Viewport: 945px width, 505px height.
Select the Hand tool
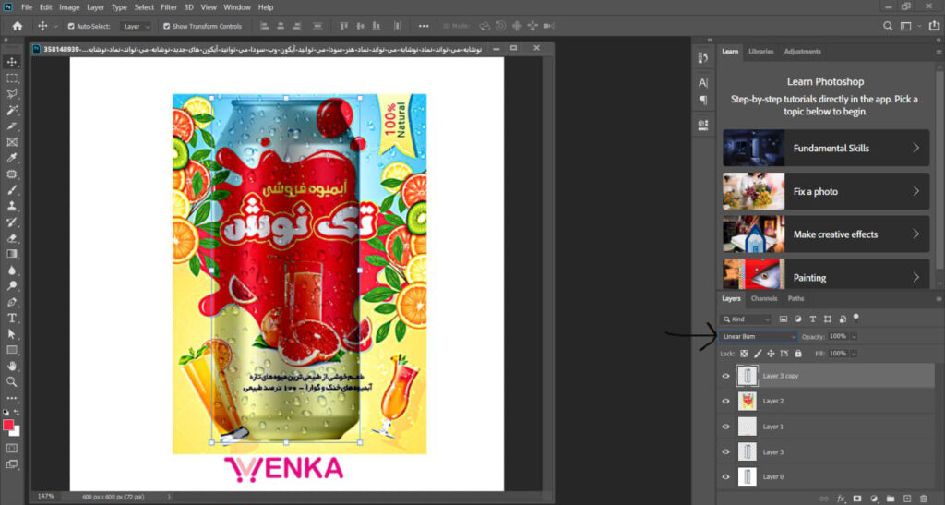pos(11,366)
